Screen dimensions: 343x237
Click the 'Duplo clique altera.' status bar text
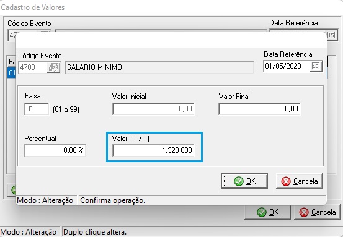[x=95, y=232]
